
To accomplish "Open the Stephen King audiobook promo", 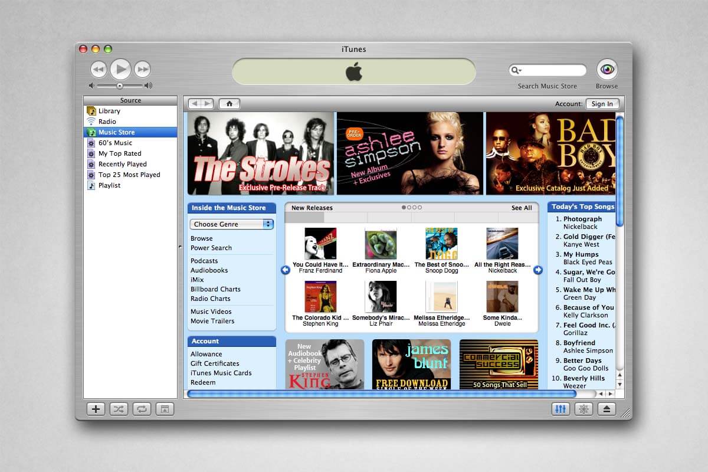I will pyautogui.click(x=325, y=364).
